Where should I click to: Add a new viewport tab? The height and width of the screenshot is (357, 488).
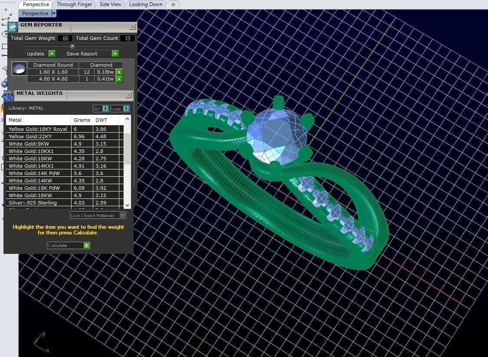[x=173, y=4]
